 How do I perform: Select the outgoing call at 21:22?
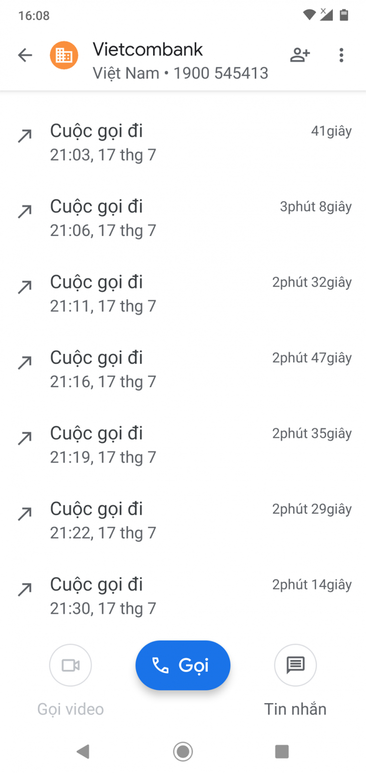pos(183,521)
